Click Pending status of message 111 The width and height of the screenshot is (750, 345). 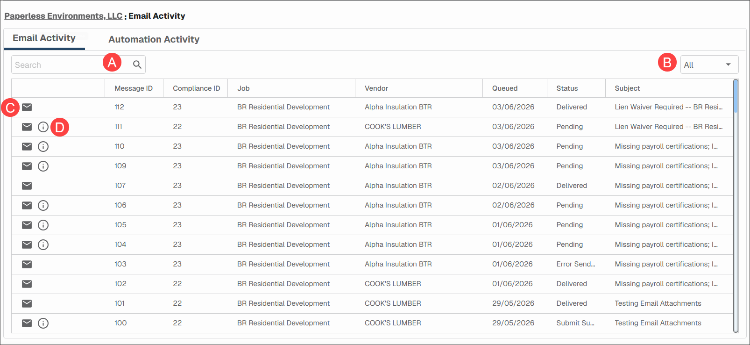[x=570, y=127]
